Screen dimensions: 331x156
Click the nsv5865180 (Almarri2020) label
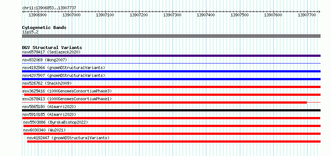click(x=49, y=107)
